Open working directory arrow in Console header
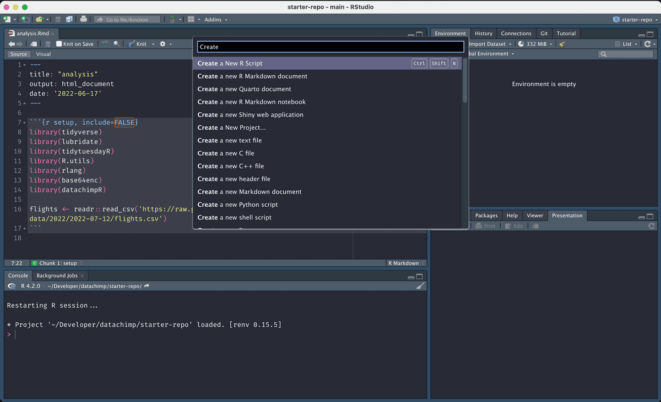Viewport: 661px width, 402px height. pos(147,286)
